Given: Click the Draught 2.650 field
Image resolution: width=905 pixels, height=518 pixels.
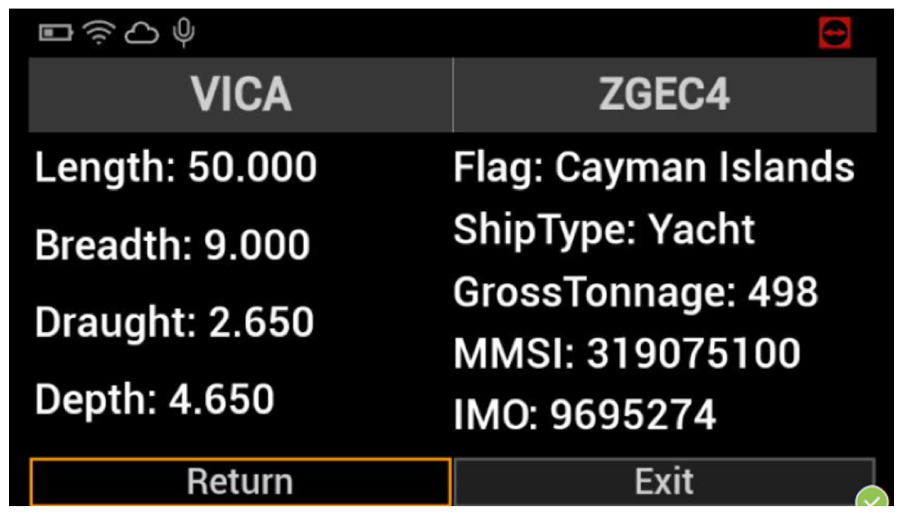Looking at the screenshot, I should tap(174, 322).
